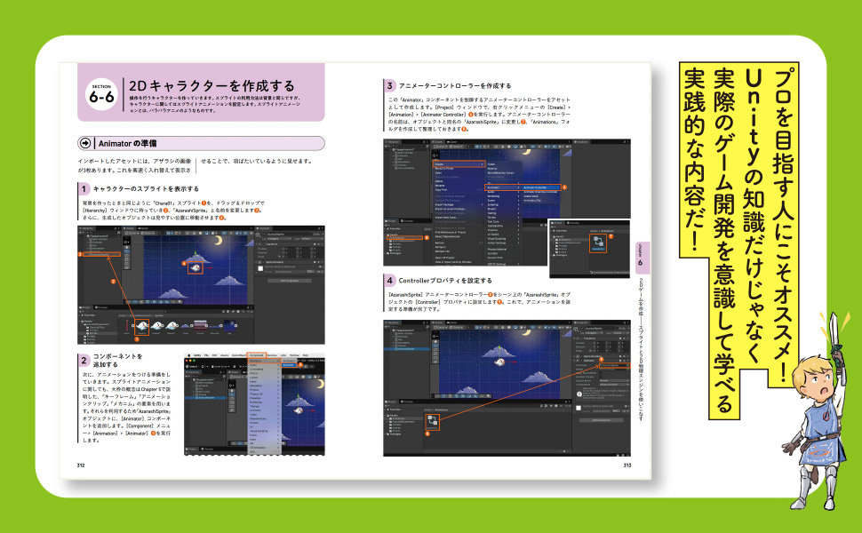This screenshot has width=862, height=533.
Task: Click the seal sprite in step 1 Scene view
Action: pyautogui.click(x=196, y=266)
